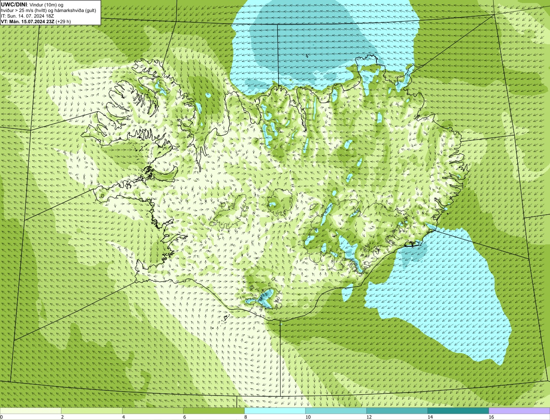Choose the 6–8 darker green legend segment

[214, 411]
